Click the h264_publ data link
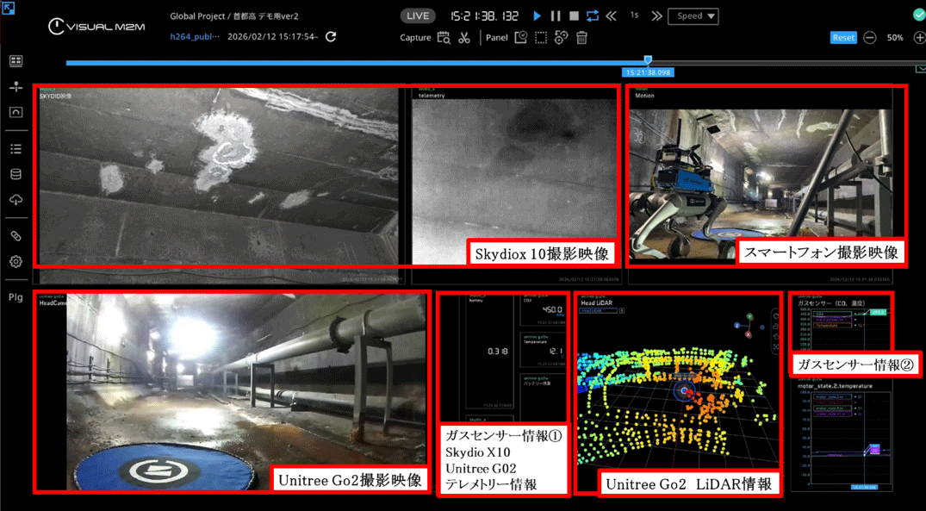The width and height of the screenshot is (926, 511). coord(195,37)
